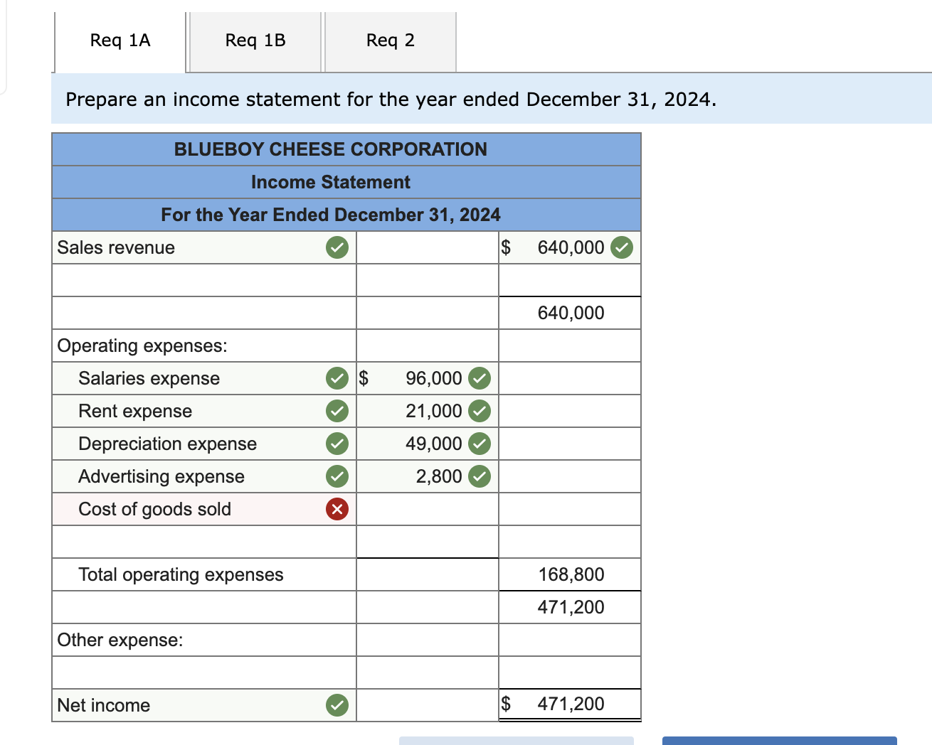Click the empty cell under Other expense
932x745 pixels.
[427, 671]
